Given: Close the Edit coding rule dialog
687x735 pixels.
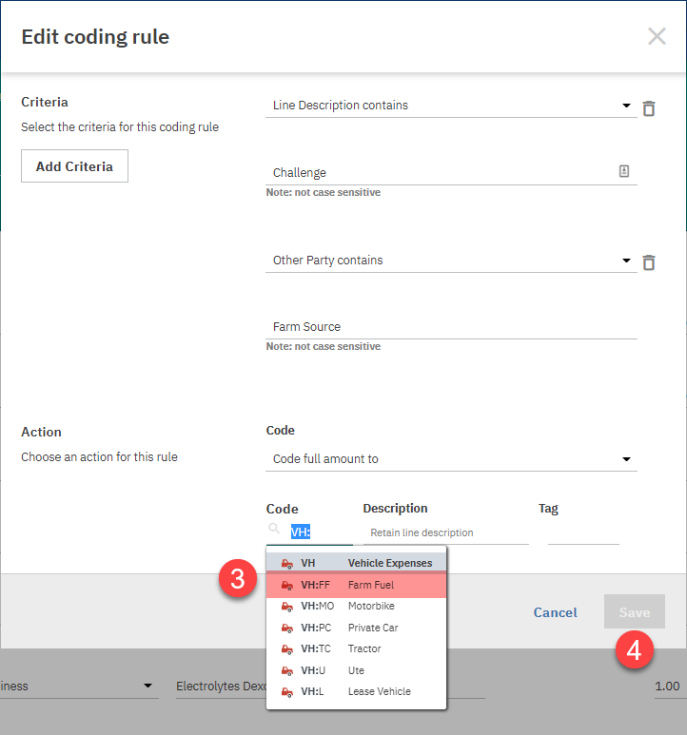Looking at the screenshot, I should tap(657, 37).
